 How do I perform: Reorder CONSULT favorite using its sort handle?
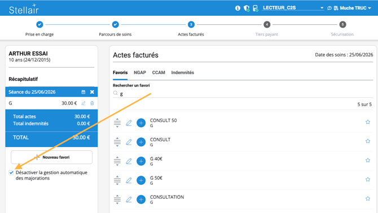117,142
